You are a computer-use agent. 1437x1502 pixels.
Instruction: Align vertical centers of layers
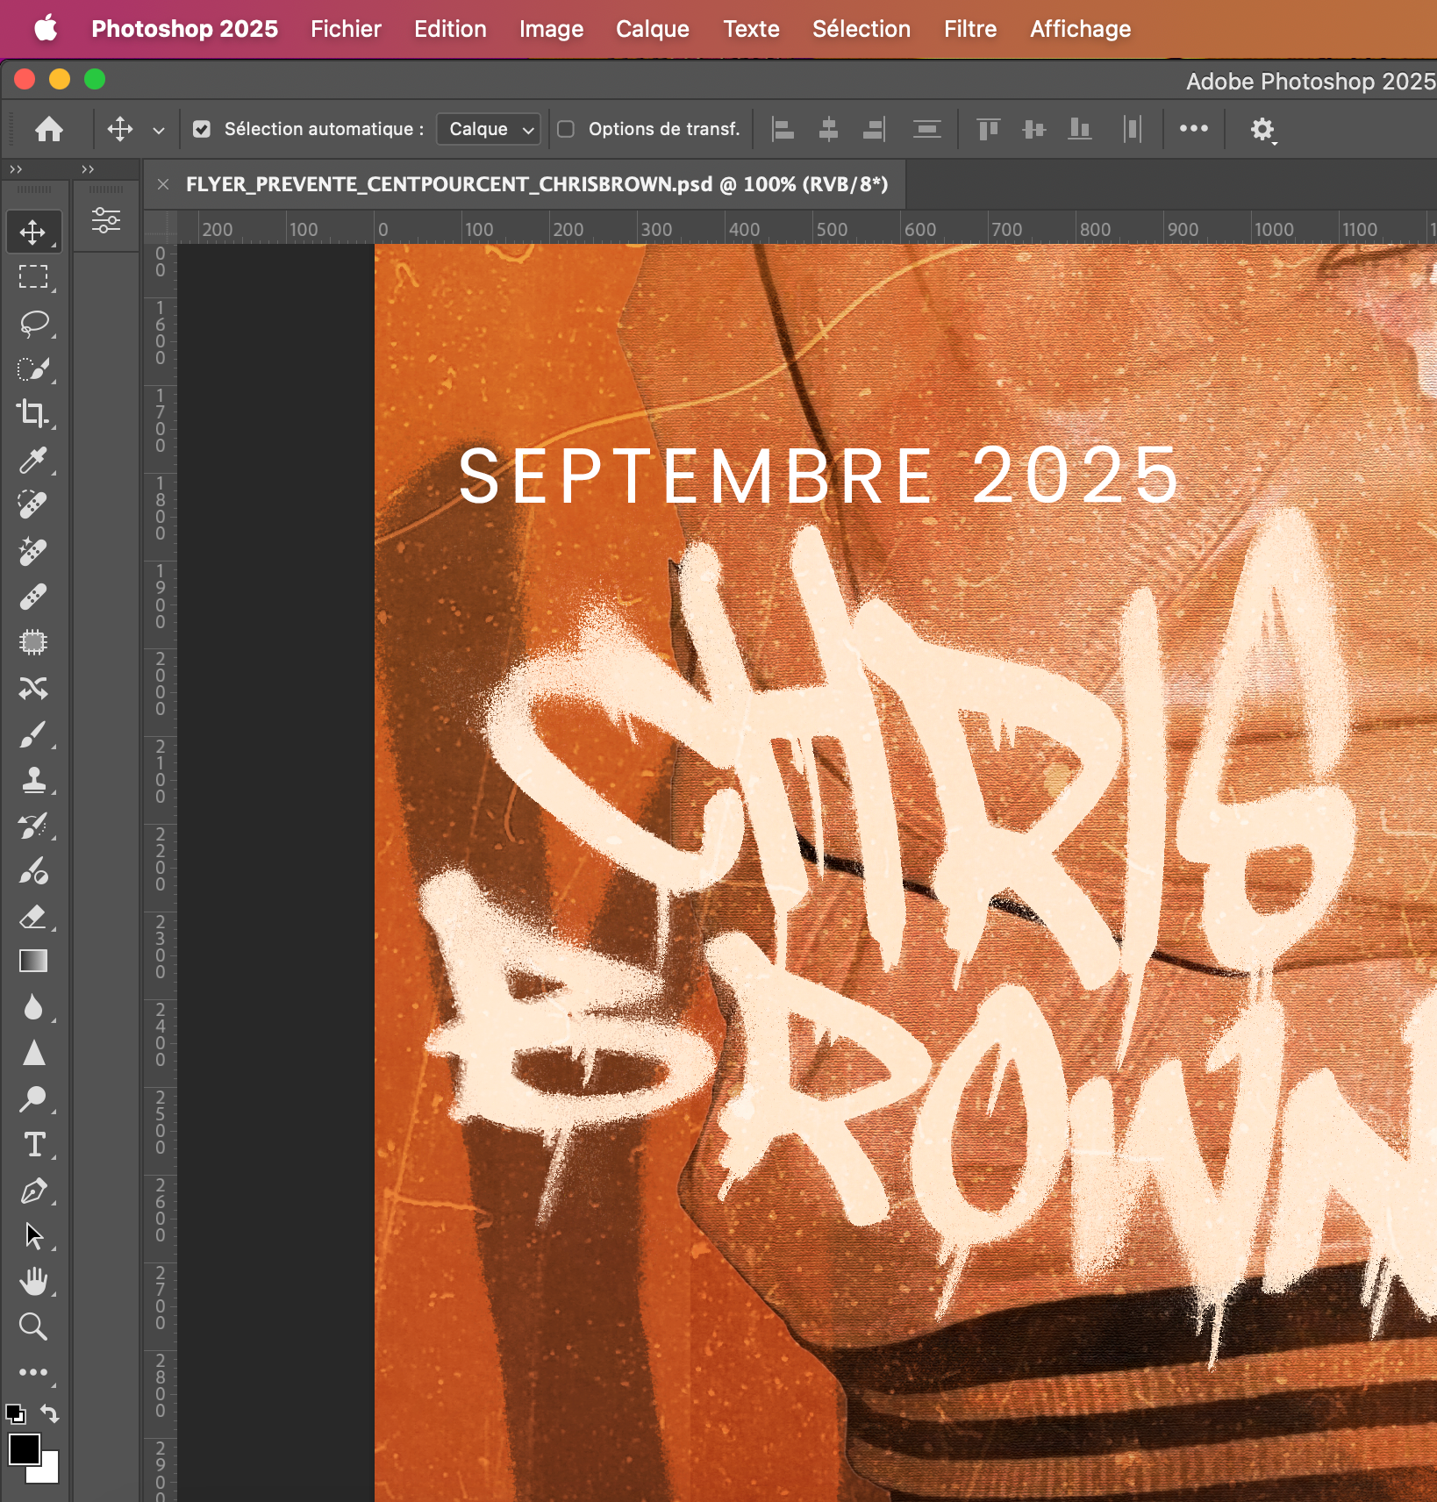[1034, 129]
